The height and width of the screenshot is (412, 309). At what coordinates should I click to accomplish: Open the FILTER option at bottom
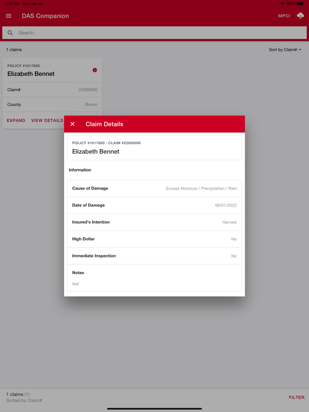296,397
